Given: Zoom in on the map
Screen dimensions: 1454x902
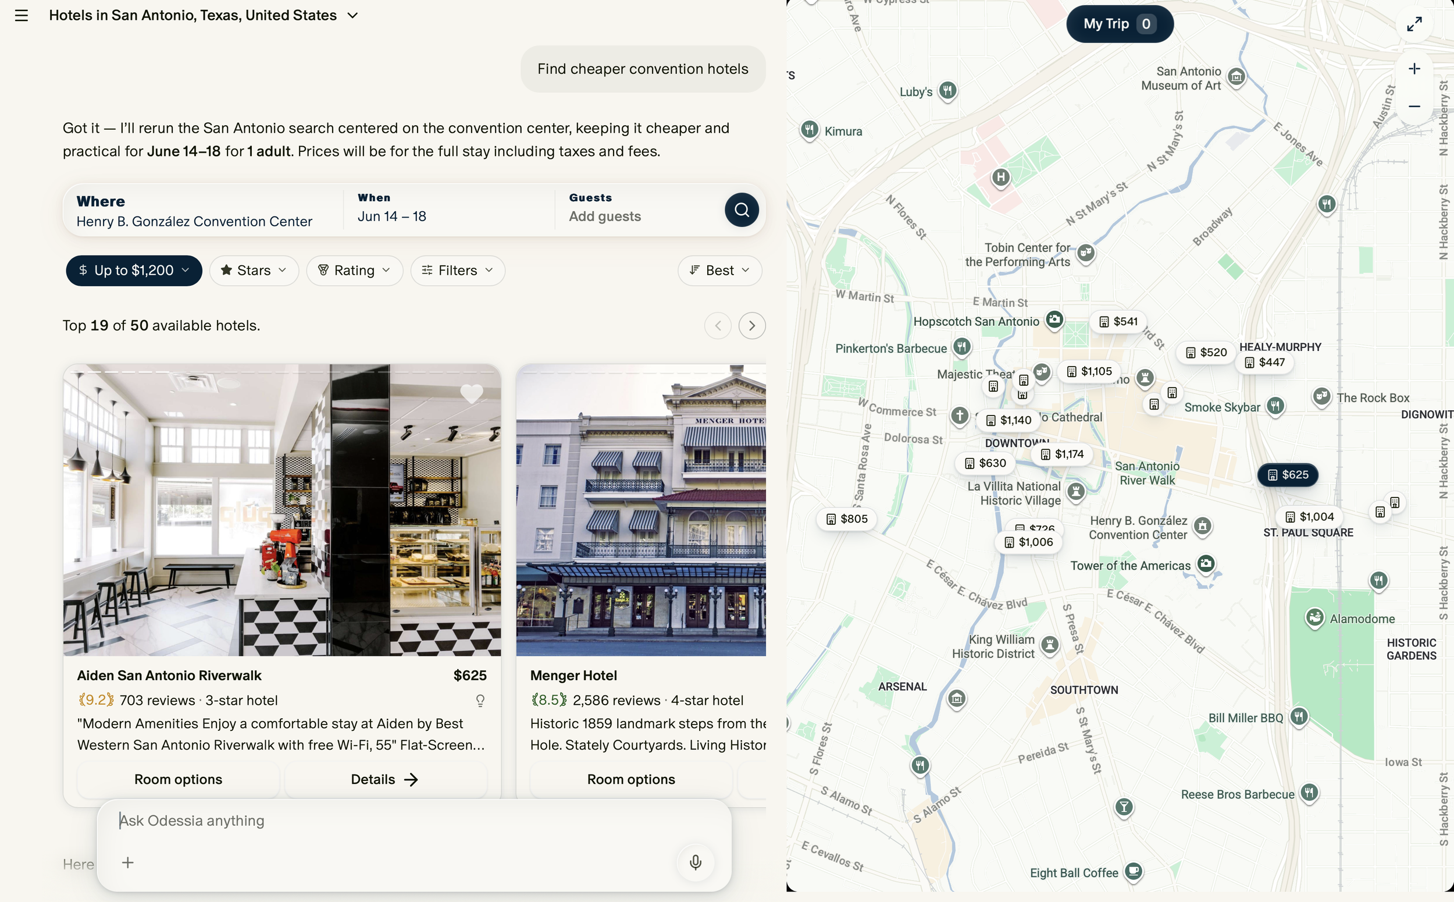Looking at the screenshot, I should click(x=1414, y=69).
